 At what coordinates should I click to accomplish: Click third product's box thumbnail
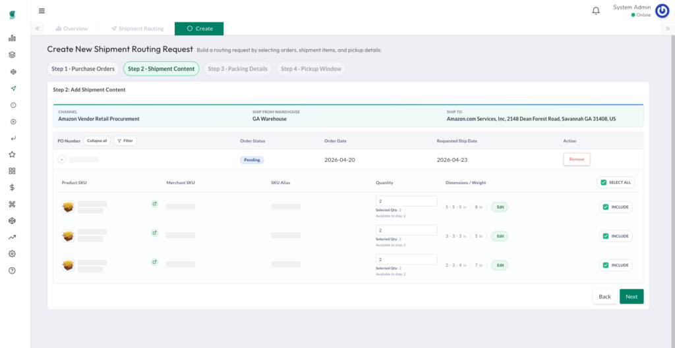point(68,265)
